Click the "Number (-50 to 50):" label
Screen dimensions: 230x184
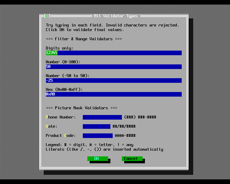[68, 76]
